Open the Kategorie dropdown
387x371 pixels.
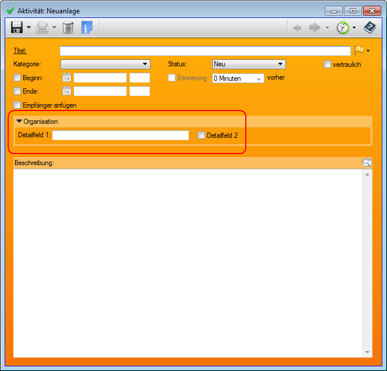(x=105, y=65)
